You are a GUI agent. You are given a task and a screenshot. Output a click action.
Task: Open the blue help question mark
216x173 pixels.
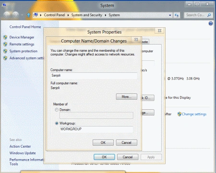tap(211, 23)
